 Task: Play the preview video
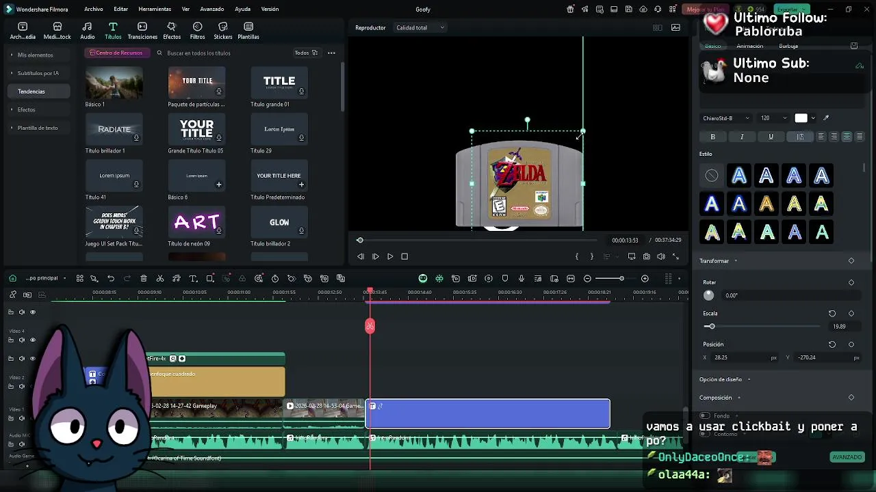[x=390, y=256]
